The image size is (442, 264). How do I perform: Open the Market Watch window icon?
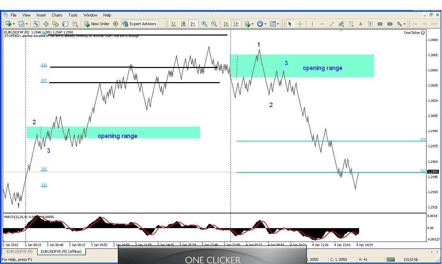pyautogui.click(x=36, y=24)
